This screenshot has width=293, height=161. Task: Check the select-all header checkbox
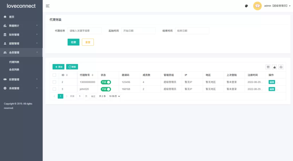[x=54, y=75]
